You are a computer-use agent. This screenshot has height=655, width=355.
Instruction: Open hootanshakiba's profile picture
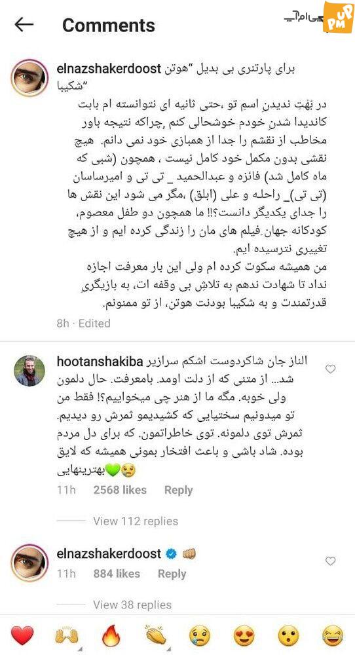(x=29, y=371)
